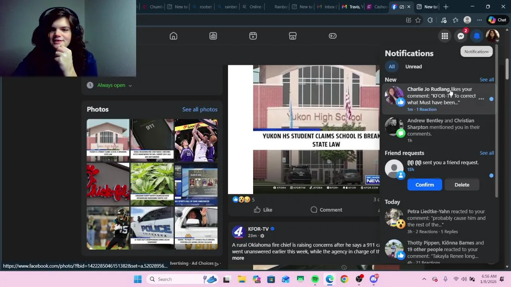Open File Explorer from the taskbar
Screen dimensions: 511x287
click(242, 279)
